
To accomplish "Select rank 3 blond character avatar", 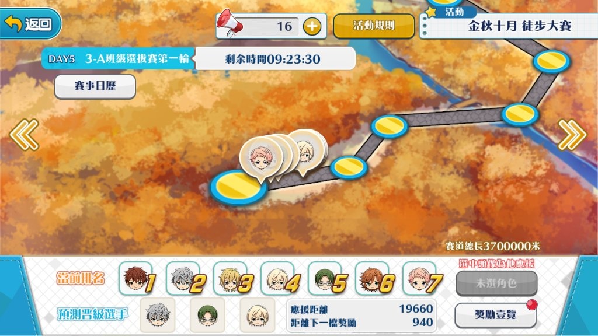I will click(231, 278).
